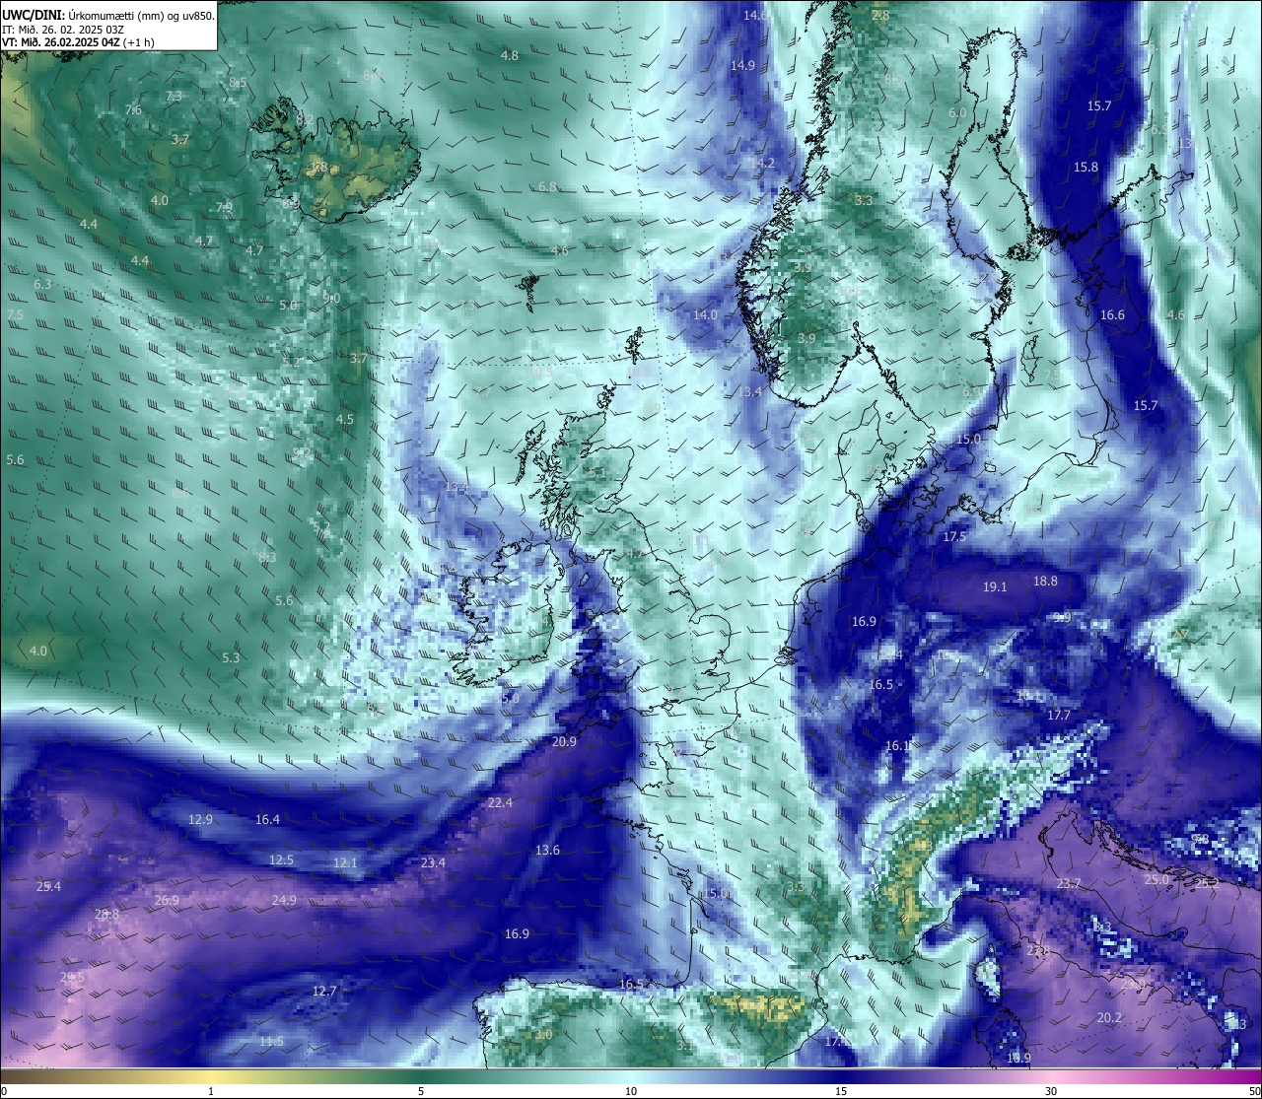Click the 16.4 value on the map
Screen dimensions: 1262x1099
pos(267,819)
